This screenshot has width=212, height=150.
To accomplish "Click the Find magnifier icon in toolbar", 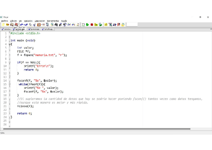I will (52, 25).
